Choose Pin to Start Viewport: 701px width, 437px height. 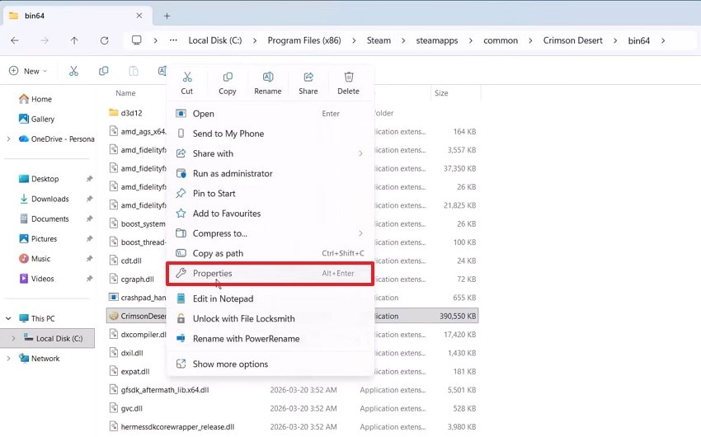click(x=270, y=194)
